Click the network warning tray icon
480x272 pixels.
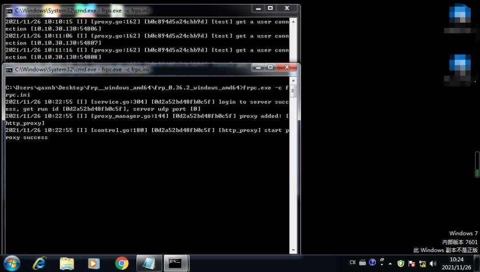pyautogui.click(x=423, y=264)
